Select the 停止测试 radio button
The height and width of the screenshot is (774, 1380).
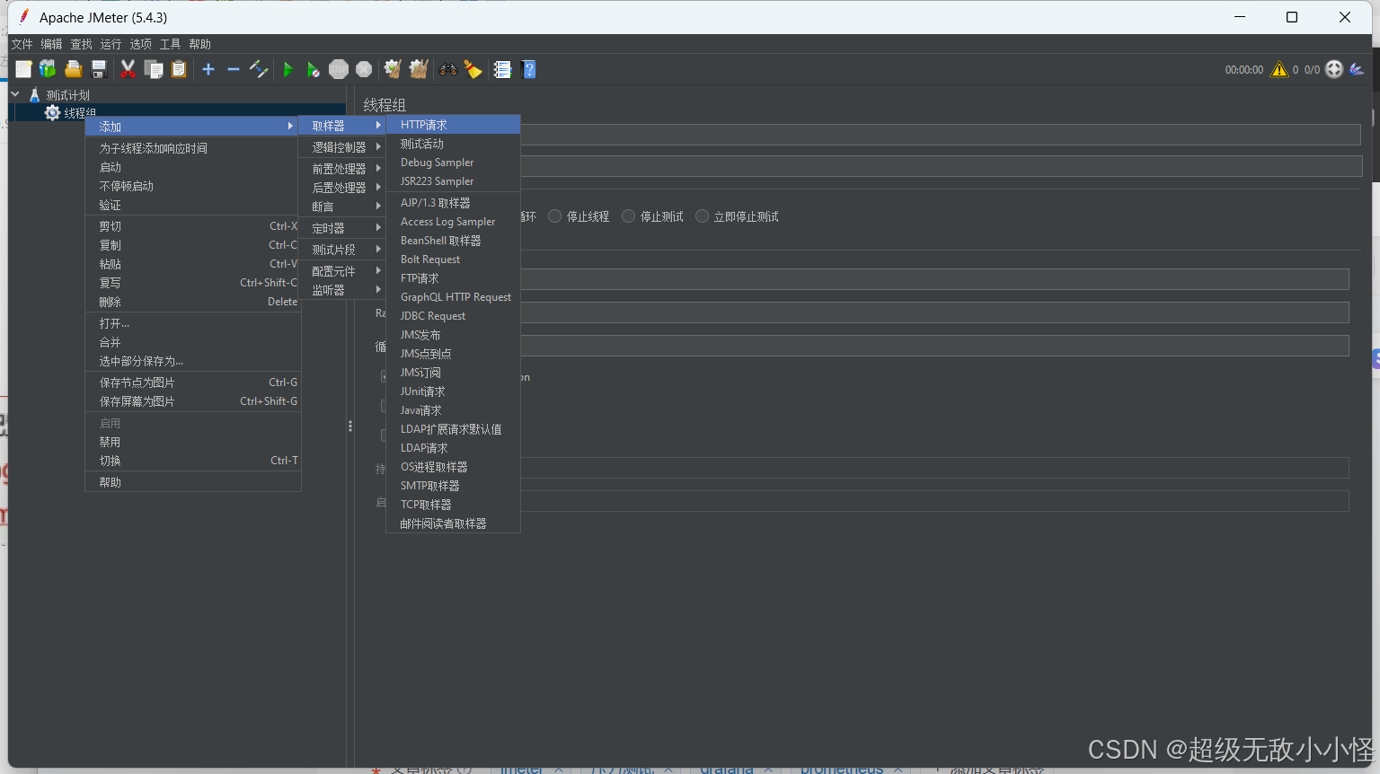(629, 215)
